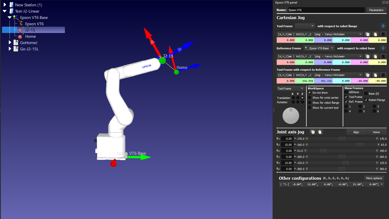The width and height of the screenshot is (389, 219).
Task: Select the Home target icon in tree
Action: (20, 36)
